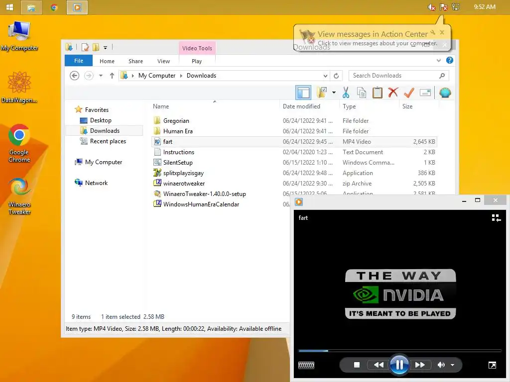The width and height of the screenshot is (510, 382).
Task: Open the folder options icon in toolbar
Action: [x=322, y=93]
